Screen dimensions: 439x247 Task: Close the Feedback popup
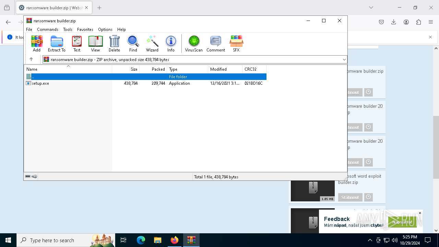point(420,213)
